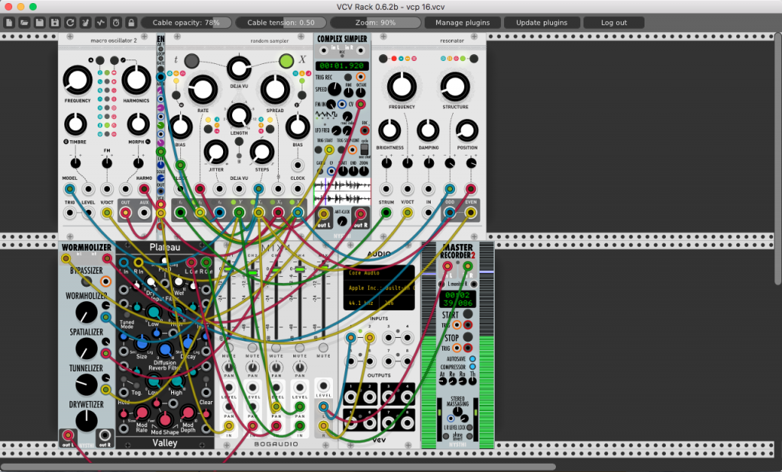The image size is (782, 472).
Task: Click the DRYWETIZER knob on Wormholizer
Action: coord(86,421)
